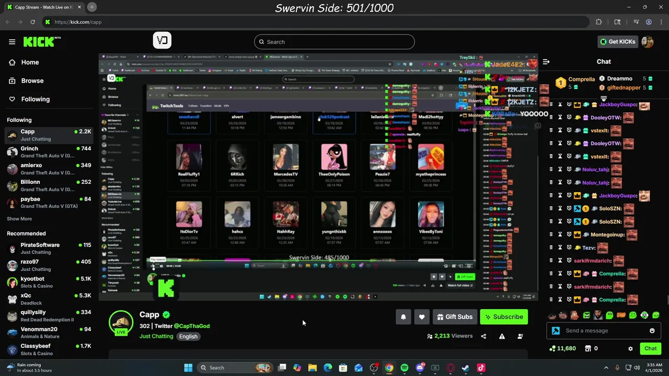This screenshot has width=669, height=376.
Task: Open the channel points shop icon
Action: [x=587, y=348]
